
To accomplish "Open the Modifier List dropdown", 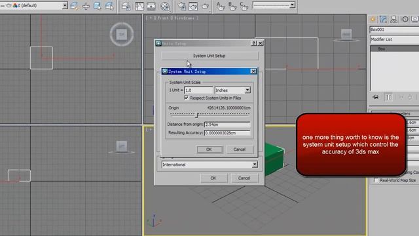I will 394,39.
